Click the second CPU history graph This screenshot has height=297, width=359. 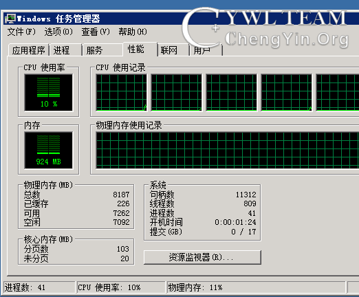tap(177, 93)
